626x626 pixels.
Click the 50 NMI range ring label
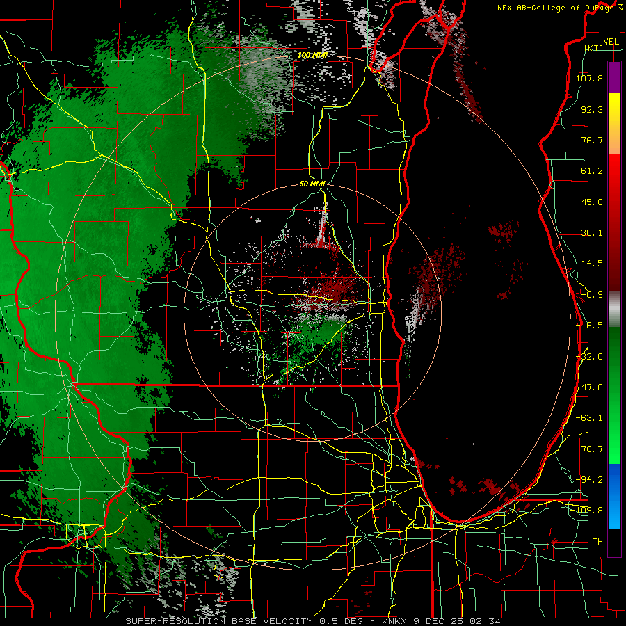tap(312, 184)
